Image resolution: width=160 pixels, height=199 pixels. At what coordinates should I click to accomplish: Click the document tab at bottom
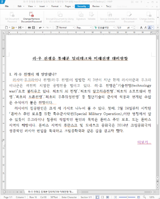51,192
